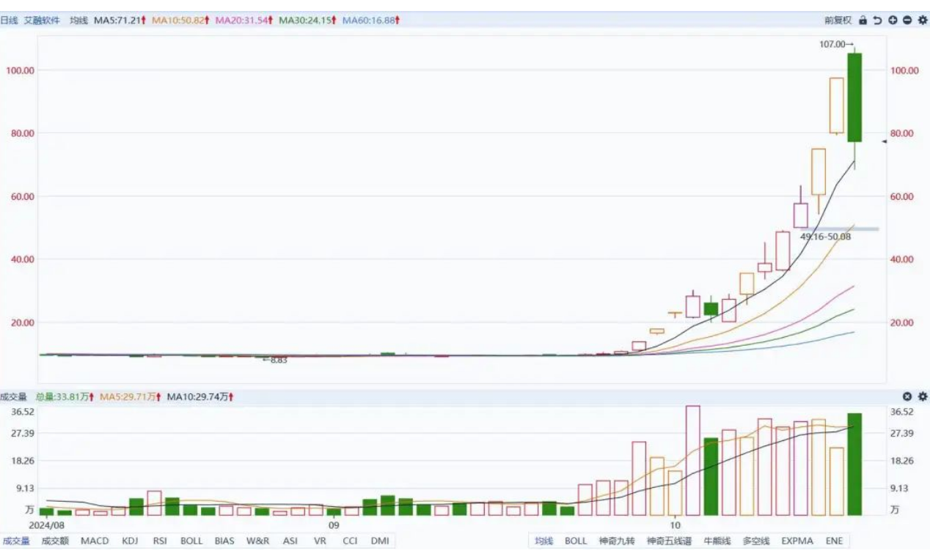The height and width of the screenshot is (556, 930).
Task: Open the 日线 period selector
Action: (x=9, y=21)
